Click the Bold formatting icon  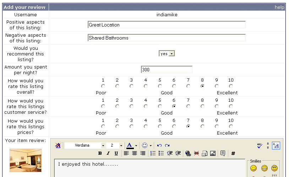(x=100, y=153)
